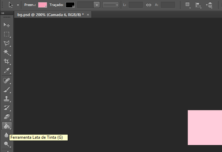Screen dimensions: 222x152
Task: Select the Crop tool
Action: [7, 61]
